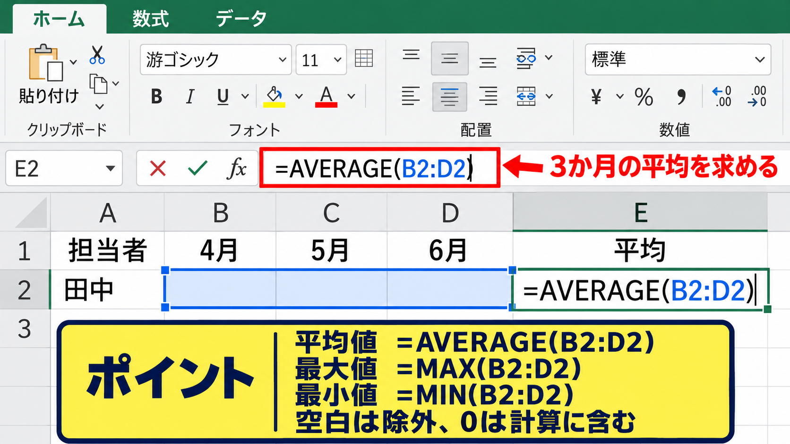Expand the Name Box E2 dropdown

(111, 168)
